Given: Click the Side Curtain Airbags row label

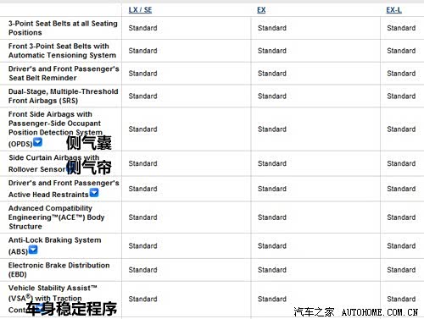Looking at the screenshot, I should (54, 163).
